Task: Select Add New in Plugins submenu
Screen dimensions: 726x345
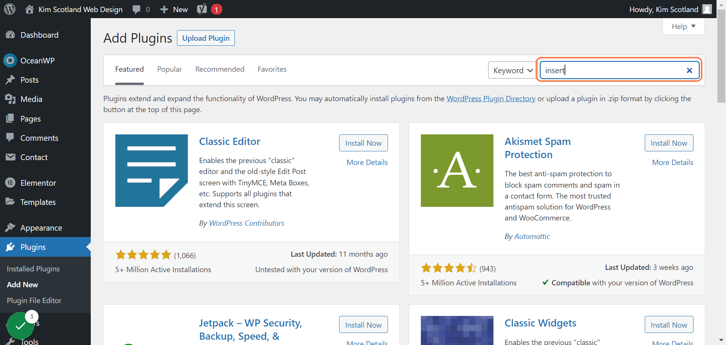Action: coord(22,285)
